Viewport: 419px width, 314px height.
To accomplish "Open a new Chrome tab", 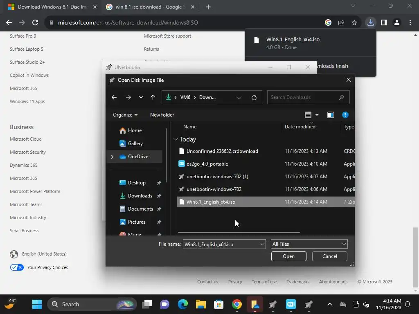I will coord(208,7).
